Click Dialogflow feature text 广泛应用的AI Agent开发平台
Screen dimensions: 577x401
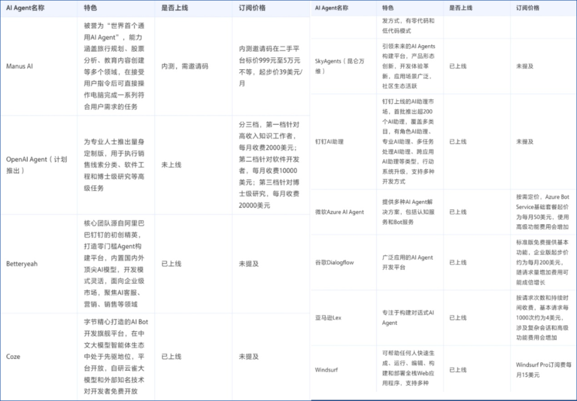click(x=407, y=263)
